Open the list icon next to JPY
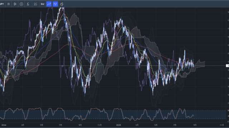Screen dimensions: 229x128 tap(9, 4)
